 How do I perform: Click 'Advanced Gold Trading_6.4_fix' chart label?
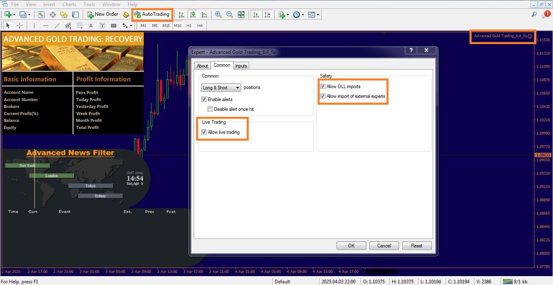(x=501, y=36)
